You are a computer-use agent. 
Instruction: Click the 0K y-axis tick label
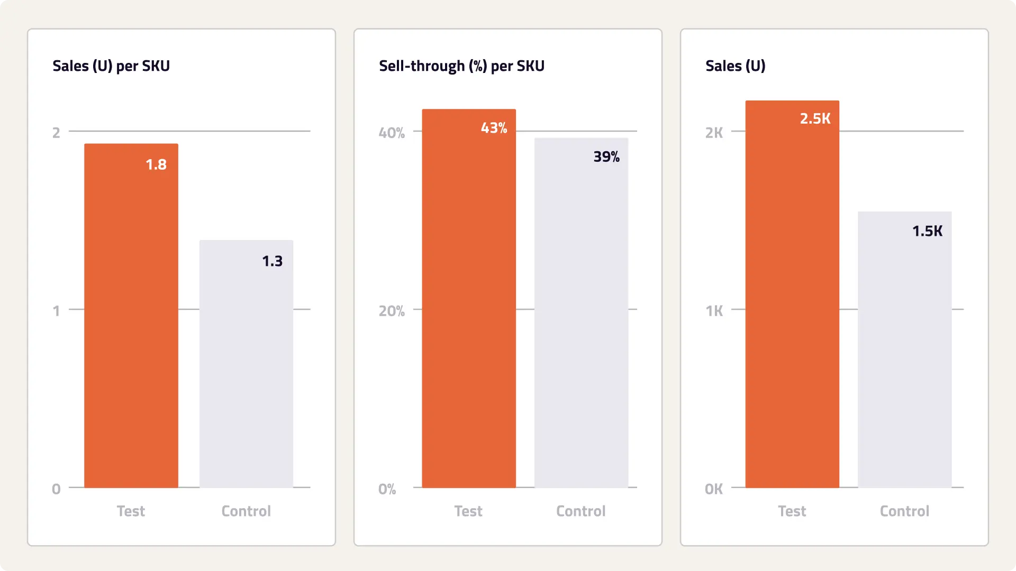click(x=714, y=489)
